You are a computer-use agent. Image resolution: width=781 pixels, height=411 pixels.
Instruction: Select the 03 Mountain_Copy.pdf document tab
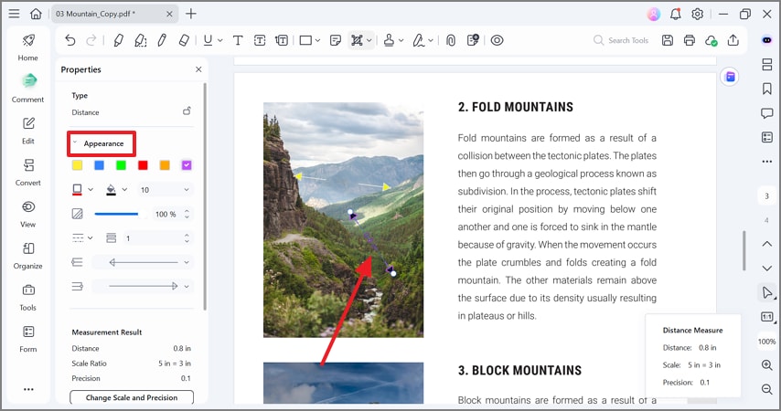point(114,14)
